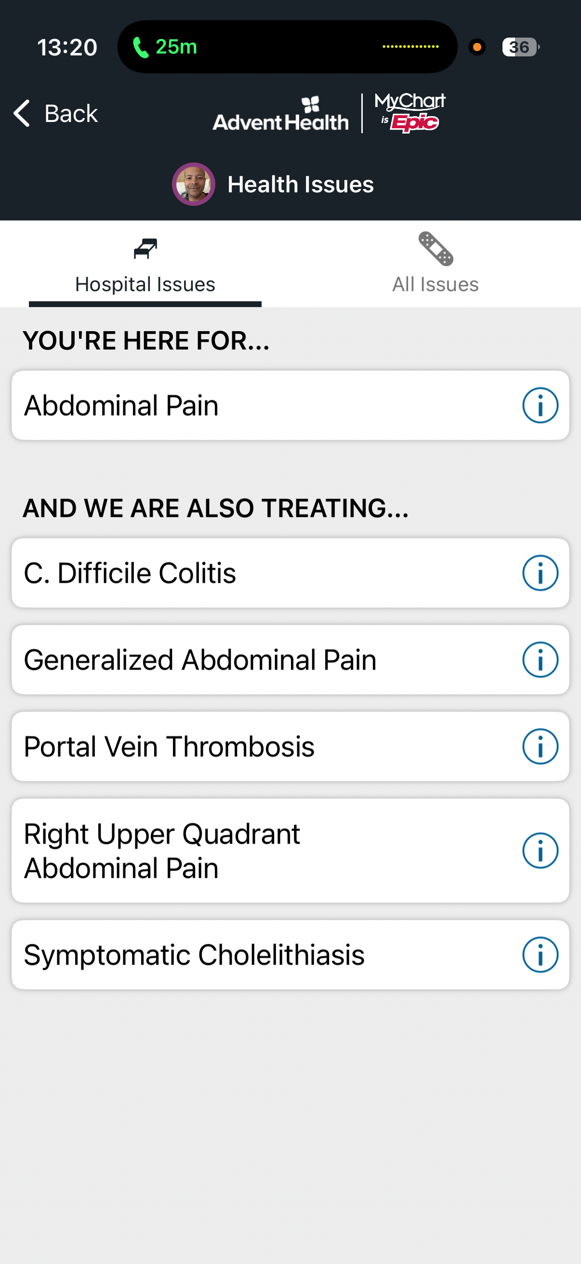This screenshot has width=581, height=1264.
Task: Tap info icon for Abdominal Pain
Action: (x=540, y=405)
